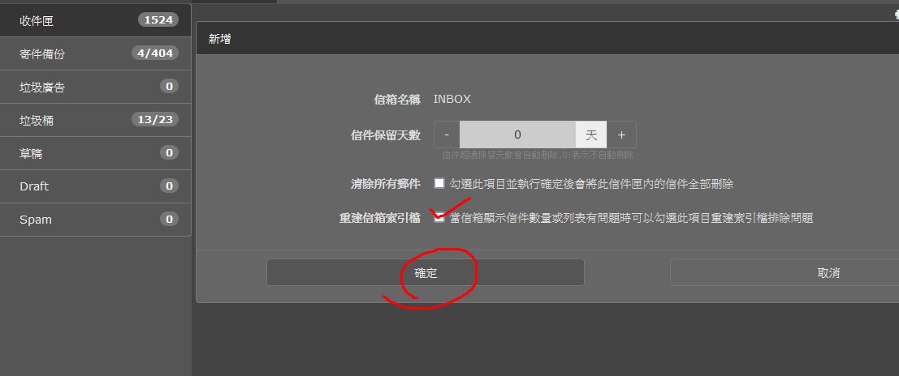This screenshot has width=899, height=376.
Task: Click the 4/404 count badge
Action: click(x=155, y=53)
